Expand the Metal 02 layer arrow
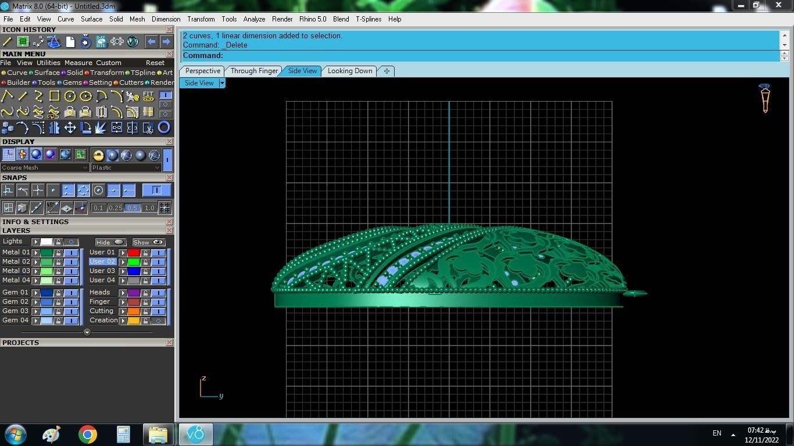 click(x=35, y=262)
